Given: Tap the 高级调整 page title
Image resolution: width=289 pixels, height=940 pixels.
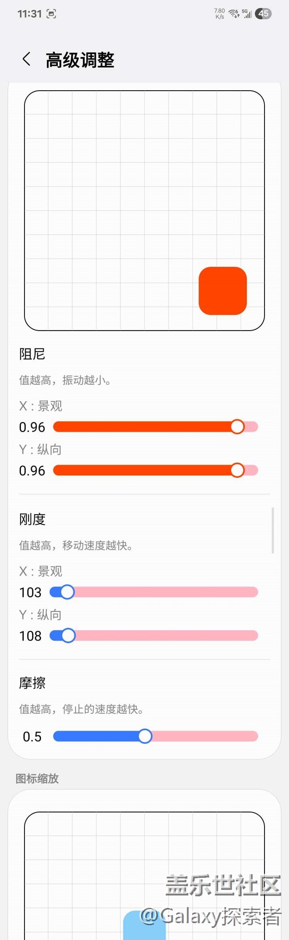Looking at the screenshot, I should coord(80,60).
